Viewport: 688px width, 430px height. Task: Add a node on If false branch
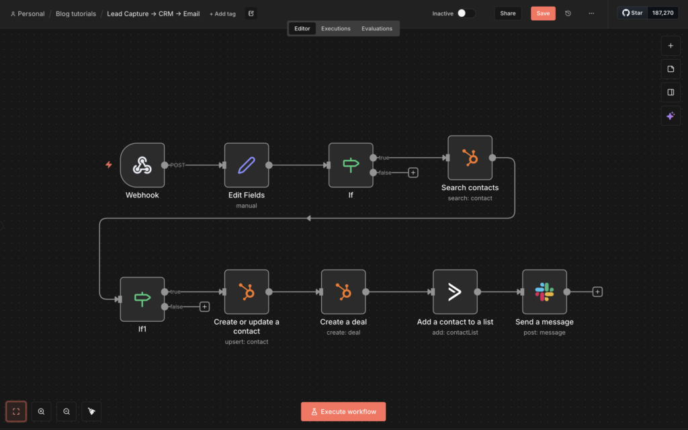click(x=413, y=173)
